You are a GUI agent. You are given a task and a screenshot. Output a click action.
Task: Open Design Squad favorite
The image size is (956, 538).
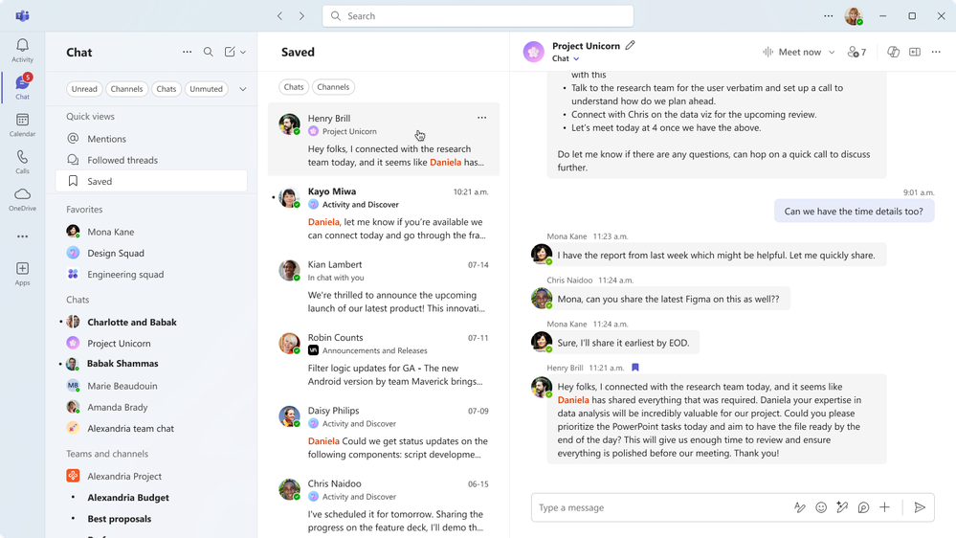coord(151,253)
